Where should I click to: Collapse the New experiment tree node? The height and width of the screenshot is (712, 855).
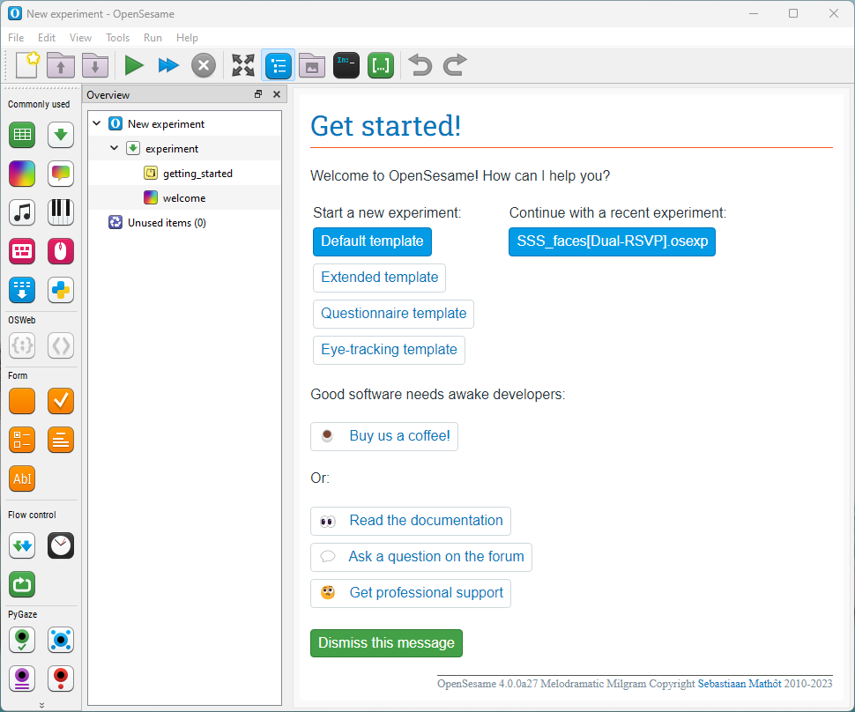pyautogui.click(x=96, y=123)
